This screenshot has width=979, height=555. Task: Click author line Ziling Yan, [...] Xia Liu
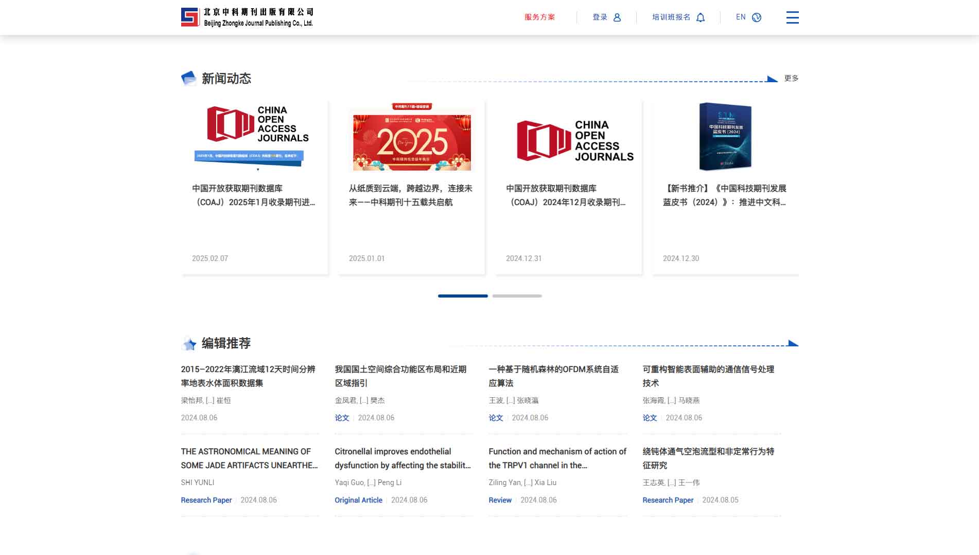point(522,483)
